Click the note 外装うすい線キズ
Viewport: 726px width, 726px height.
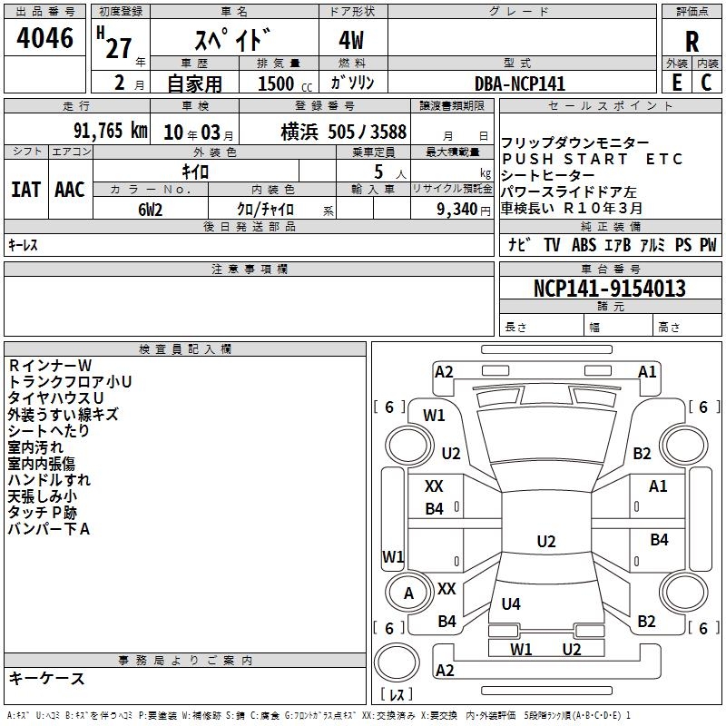(x=63, y=415)
